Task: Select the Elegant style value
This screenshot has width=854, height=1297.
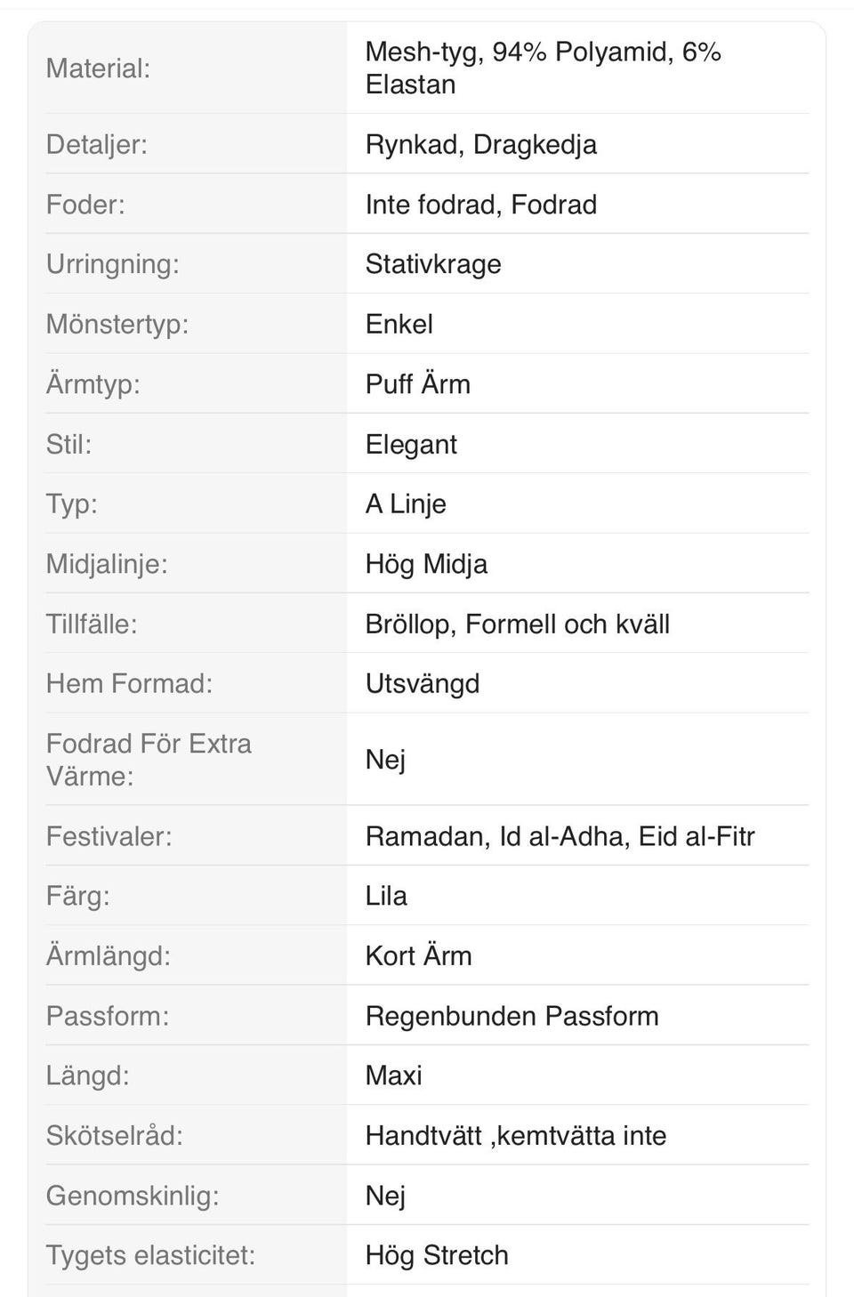Action: coord(411,444)
